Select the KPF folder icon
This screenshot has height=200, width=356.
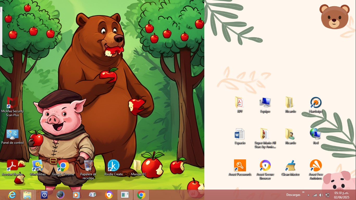[240, 105]
